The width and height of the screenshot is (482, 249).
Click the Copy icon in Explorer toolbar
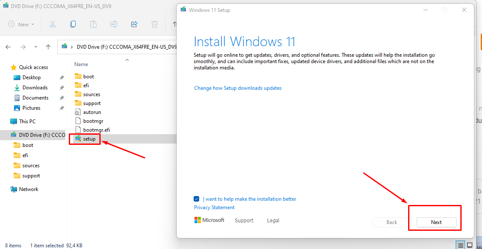coord(73,24)
